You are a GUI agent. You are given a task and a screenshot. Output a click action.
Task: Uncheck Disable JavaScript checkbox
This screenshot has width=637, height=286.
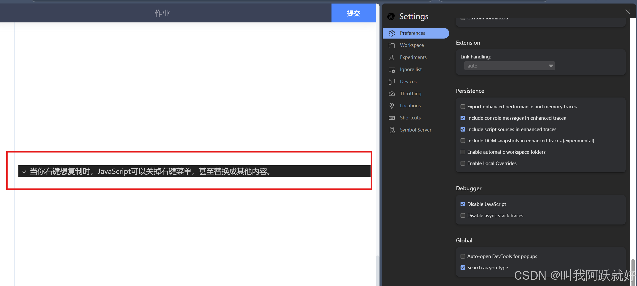(463, 204)
